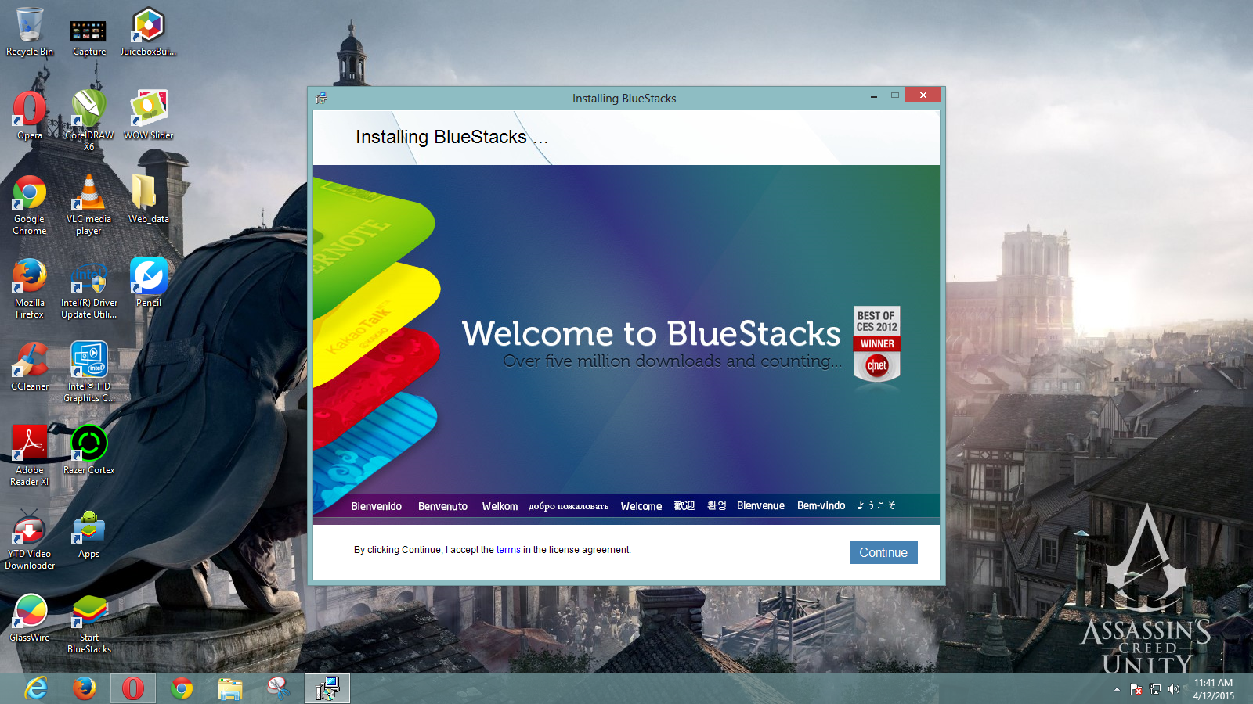This screenshot has width=1253, height=704.
Task: Click the 'Bienvenue' text in banner
Action: pyautogui.click(x=760, y=506)
